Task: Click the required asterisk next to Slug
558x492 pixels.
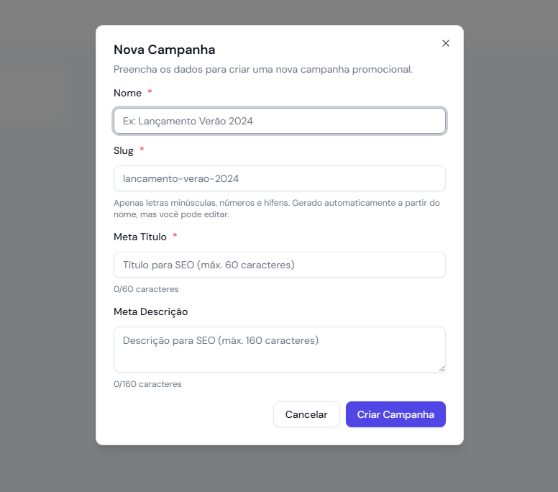Action: coord(142,150)
